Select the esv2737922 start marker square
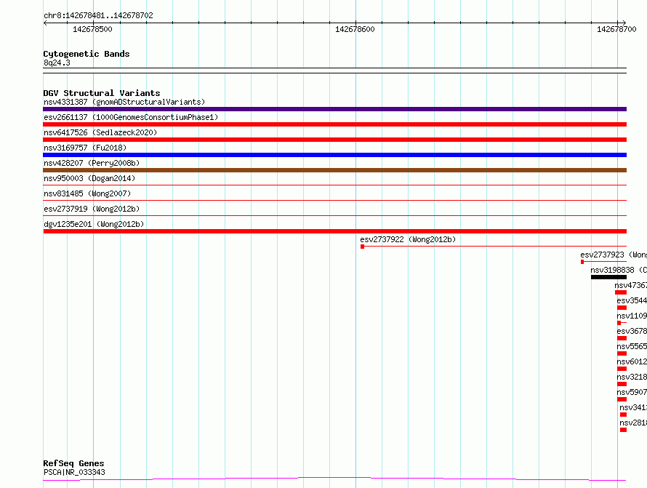The width and height of the screenshot is (647, 488). coord(362,247)
